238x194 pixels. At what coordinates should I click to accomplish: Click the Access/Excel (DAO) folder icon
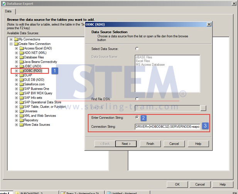click(22, 48)
